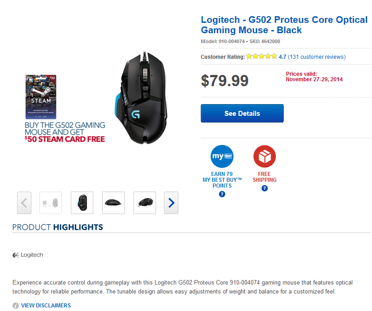The height and width of the screenshot is (311, 372).
Task: Open the View Disclaimers link
Action: tap(46, 306)
